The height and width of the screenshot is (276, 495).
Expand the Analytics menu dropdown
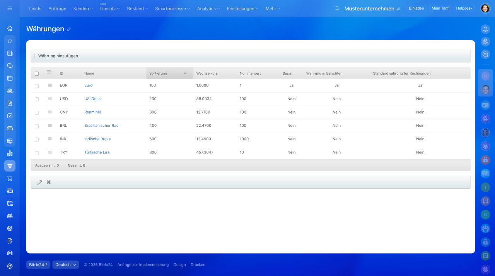208,9
